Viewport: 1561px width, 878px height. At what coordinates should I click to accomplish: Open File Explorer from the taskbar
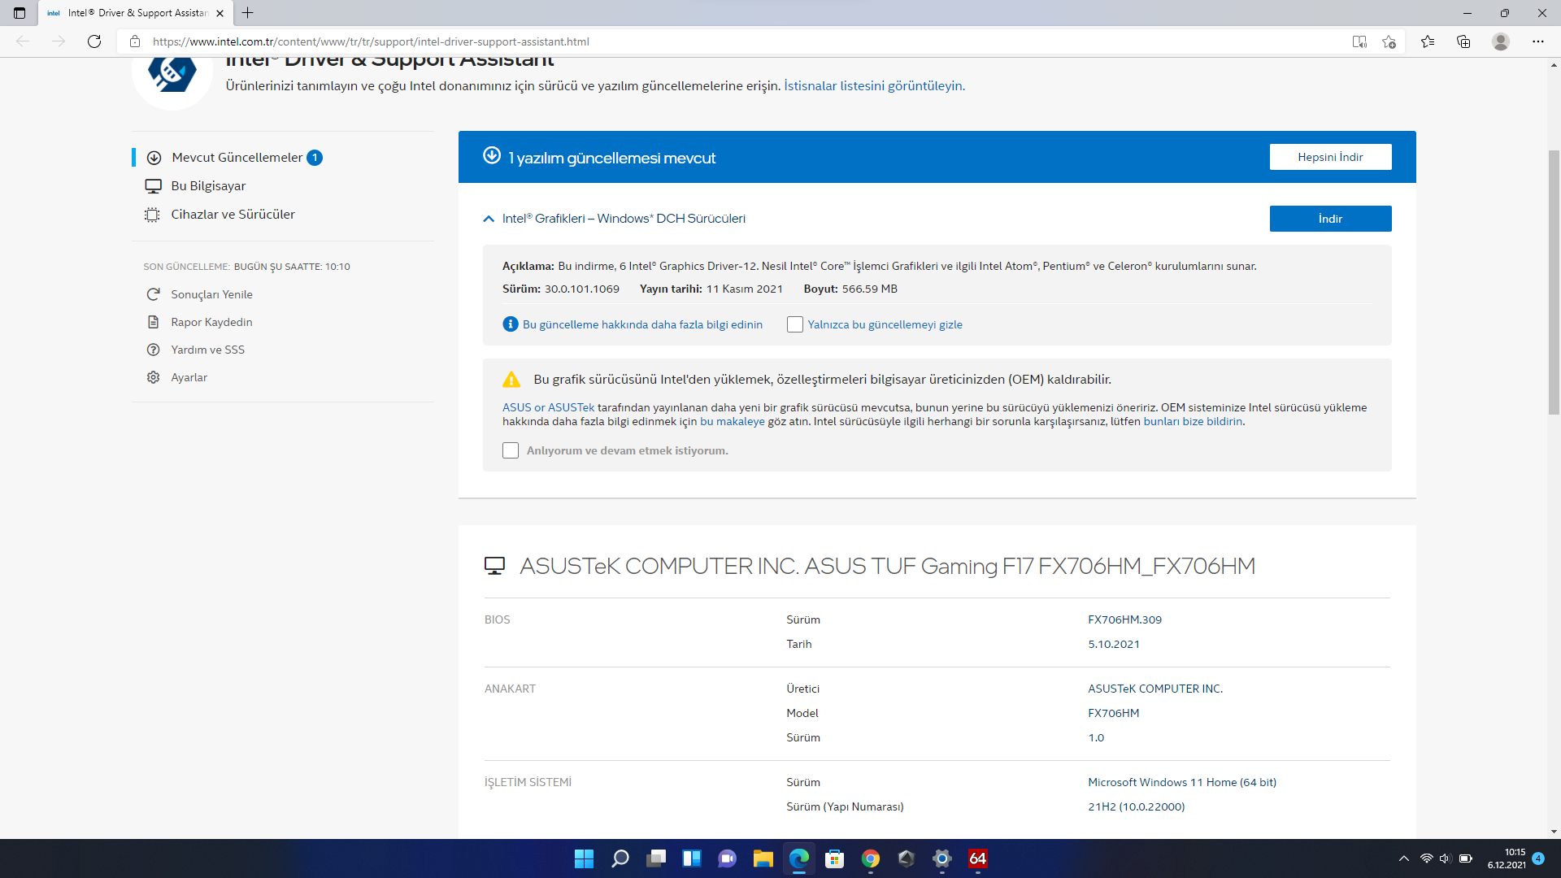point(763,858)
